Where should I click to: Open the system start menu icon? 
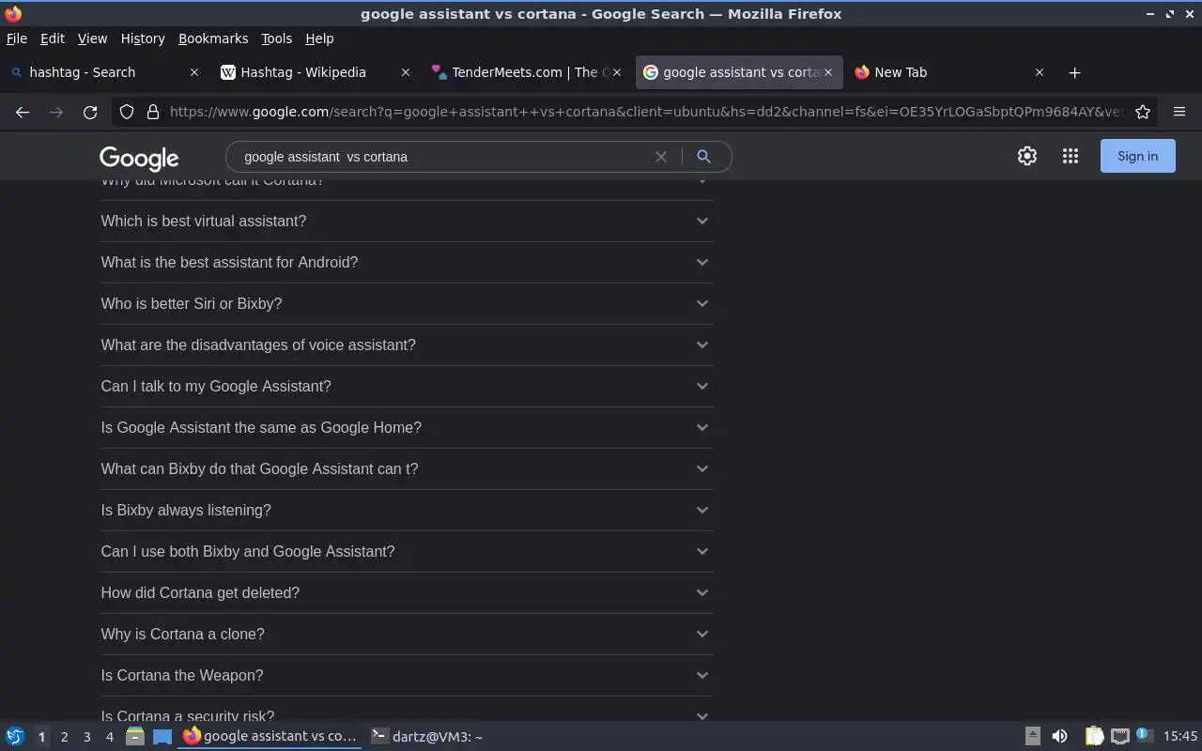click(x=14, y=737)
